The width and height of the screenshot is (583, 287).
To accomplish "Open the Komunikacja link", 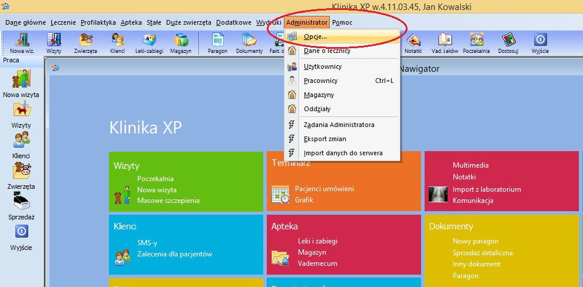I will coord(473,201).
